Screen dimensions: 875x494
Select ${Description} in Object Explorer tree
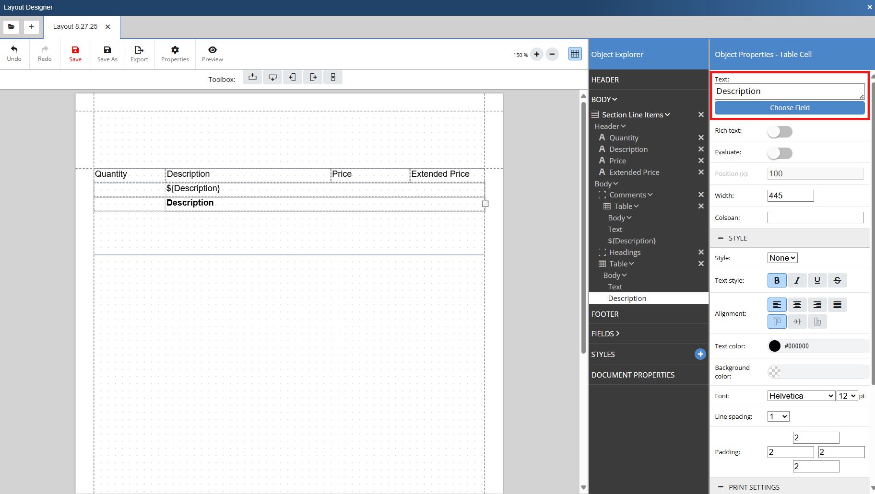631,241
